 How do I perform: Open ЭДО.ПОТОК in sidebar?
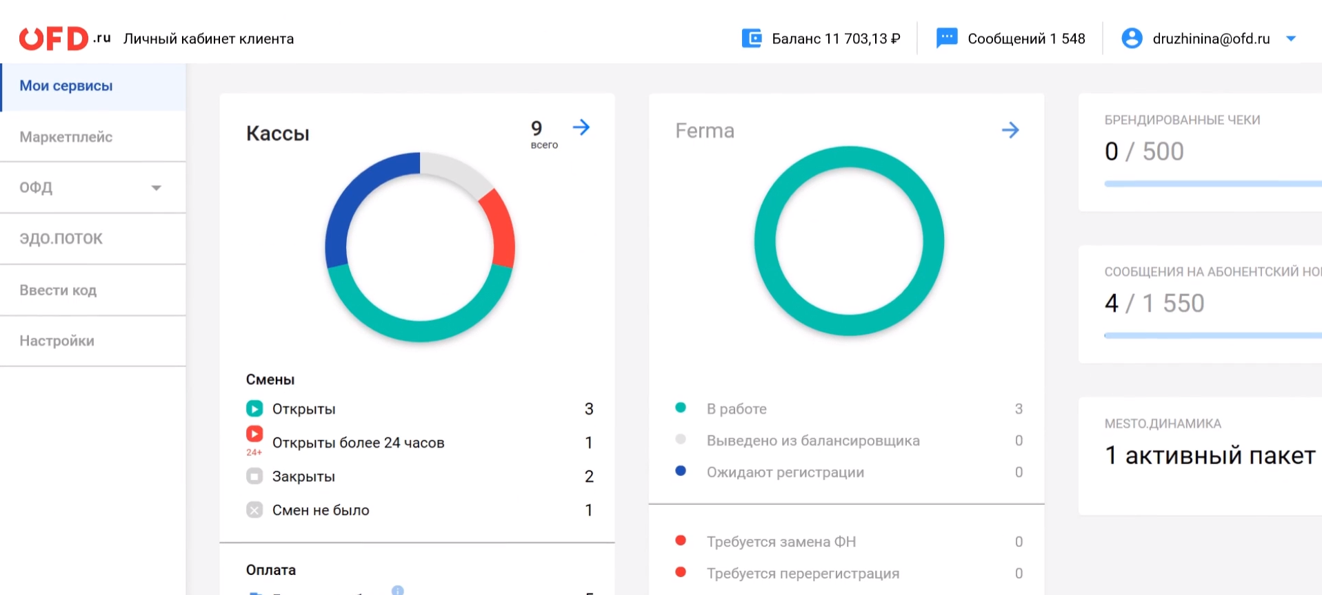[93, 239]
